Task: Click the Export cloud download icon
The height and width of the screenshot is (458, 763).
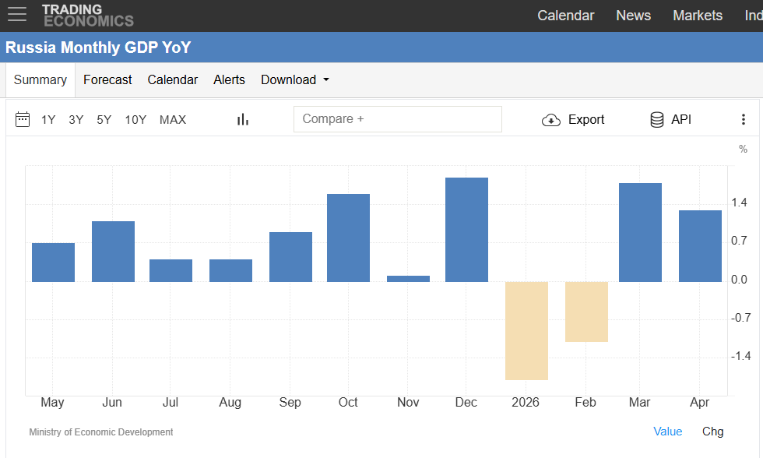Action: (x=551, y=120)
